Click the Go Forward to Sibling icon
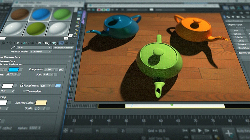This screenshot has width=250, height=140. [72, 43]
